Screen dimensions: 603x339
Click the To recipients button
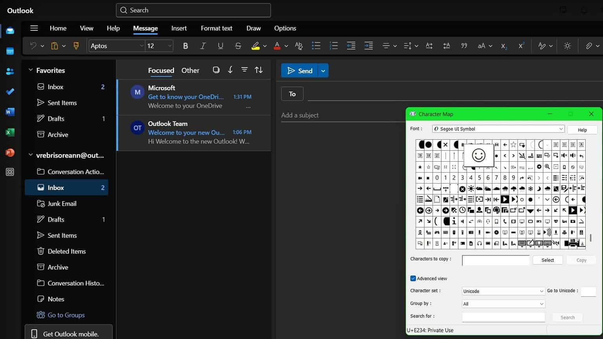pos(292,94)
